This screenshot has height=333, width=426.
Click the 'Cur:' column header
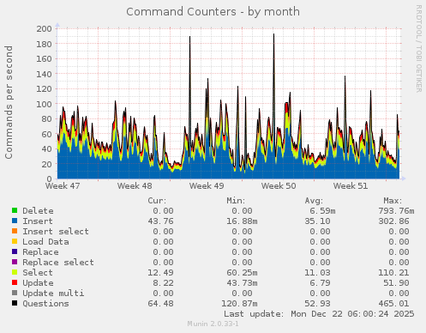(157, 201)
